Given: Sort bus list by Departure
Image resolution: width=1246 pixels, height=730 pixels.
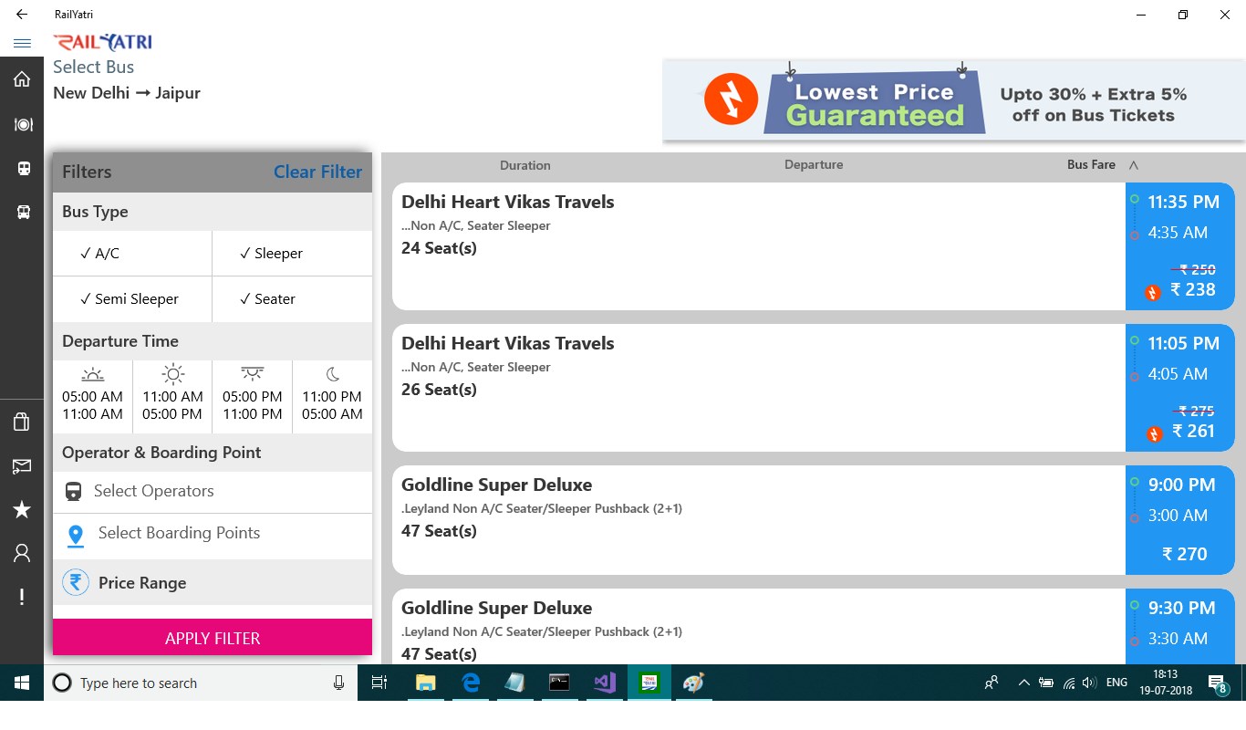Looking at the screenshot, I should [x=814, y=164].
